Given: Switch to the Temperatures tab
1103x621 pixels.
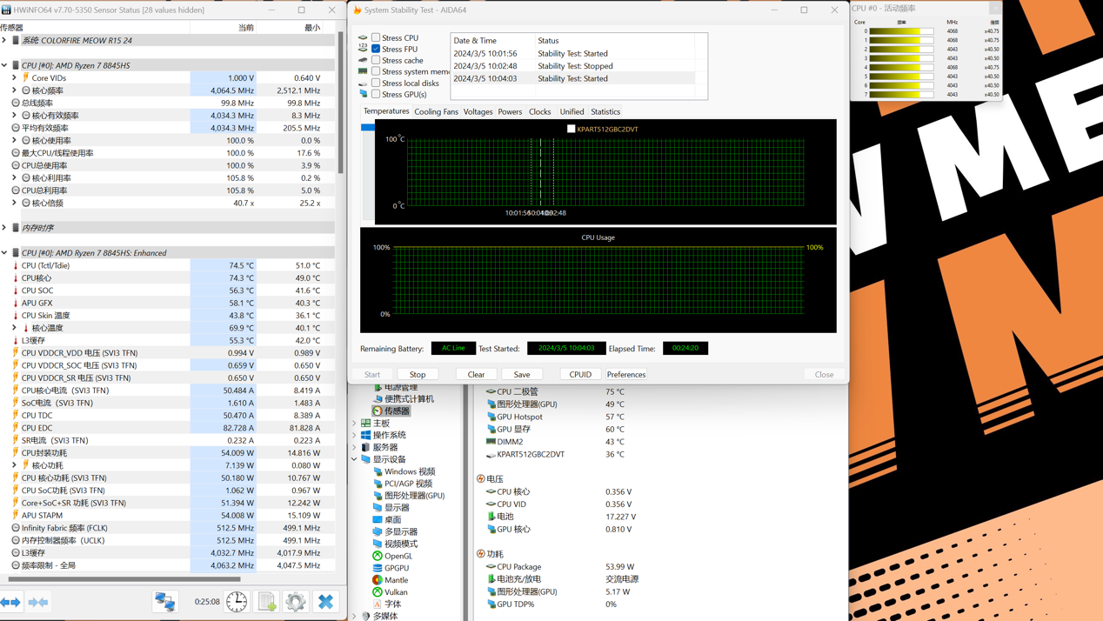Looking at the screenshot, I should (x=386, y=111).
